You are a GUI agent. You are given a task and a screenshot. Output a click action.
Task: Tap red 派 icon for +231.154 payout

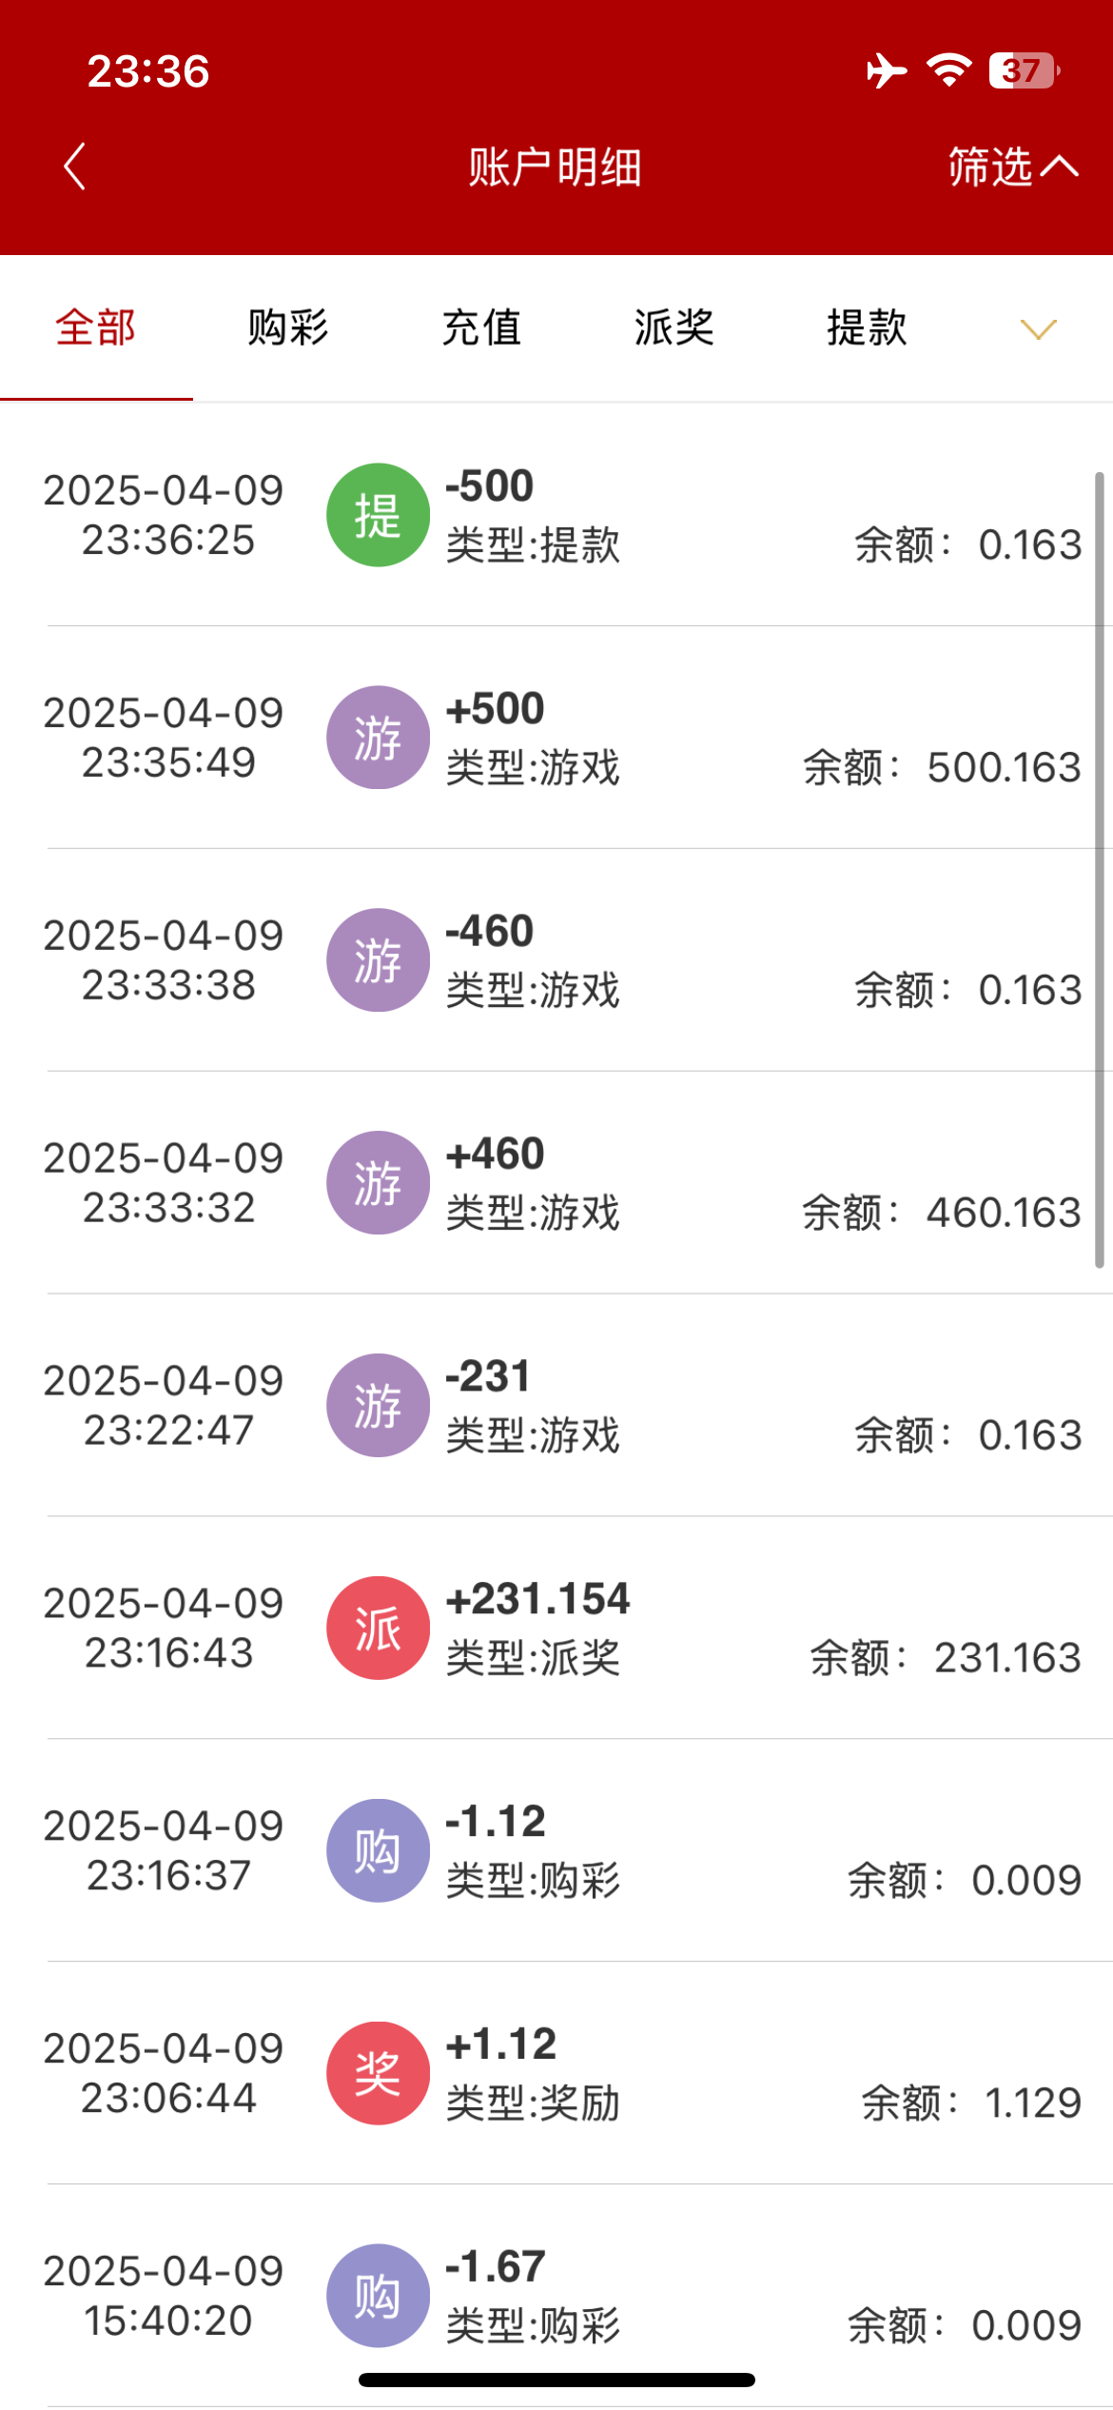click(x=378, y=1629)
